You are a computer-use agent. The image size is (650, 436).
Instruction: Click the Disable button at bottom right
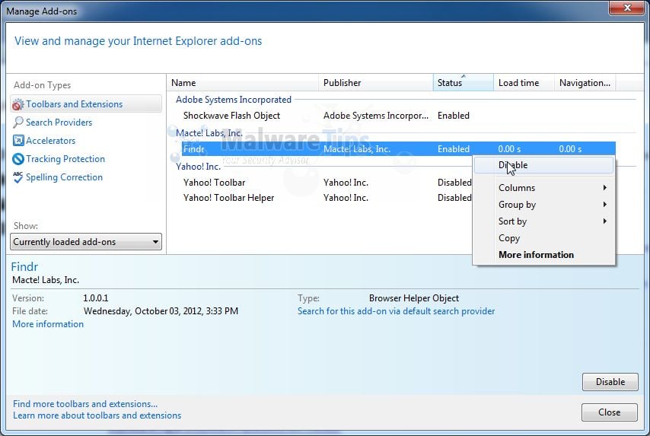click(610, 382)
